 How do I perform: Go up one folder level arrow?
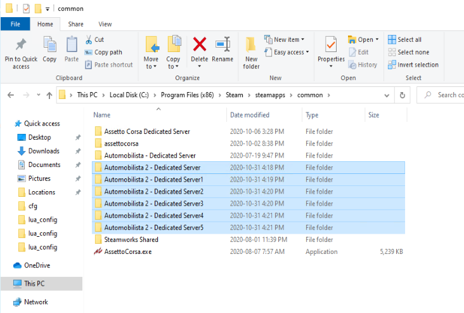tap(49, 95)
